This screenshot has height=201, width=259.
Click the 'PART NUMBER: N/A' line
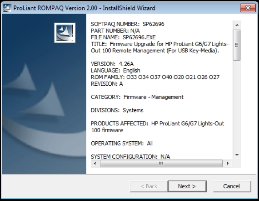click(115, 31)
